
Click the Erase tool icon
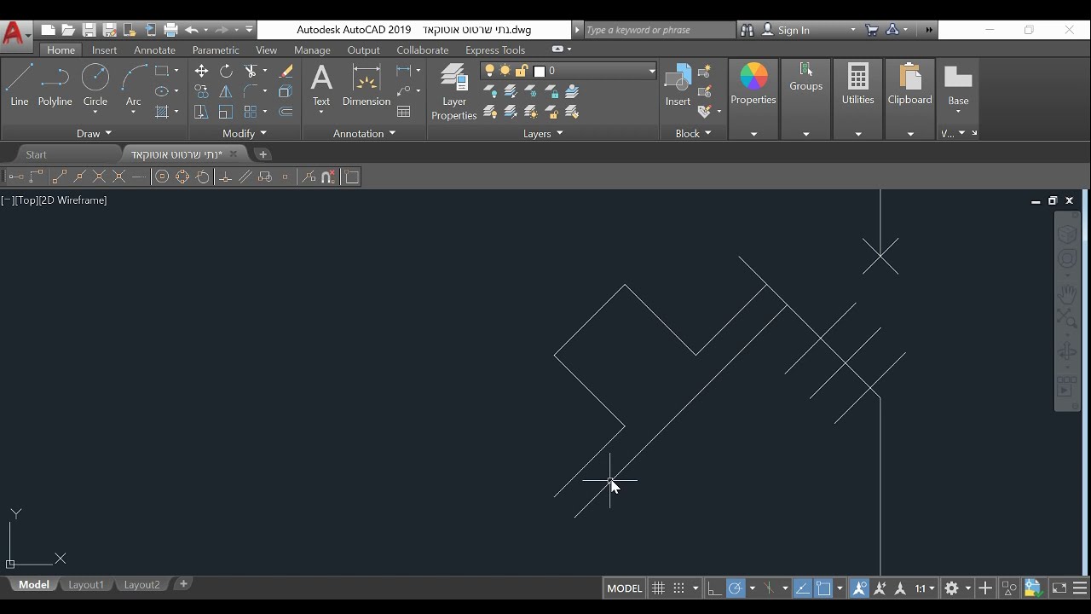pos(286,71)
